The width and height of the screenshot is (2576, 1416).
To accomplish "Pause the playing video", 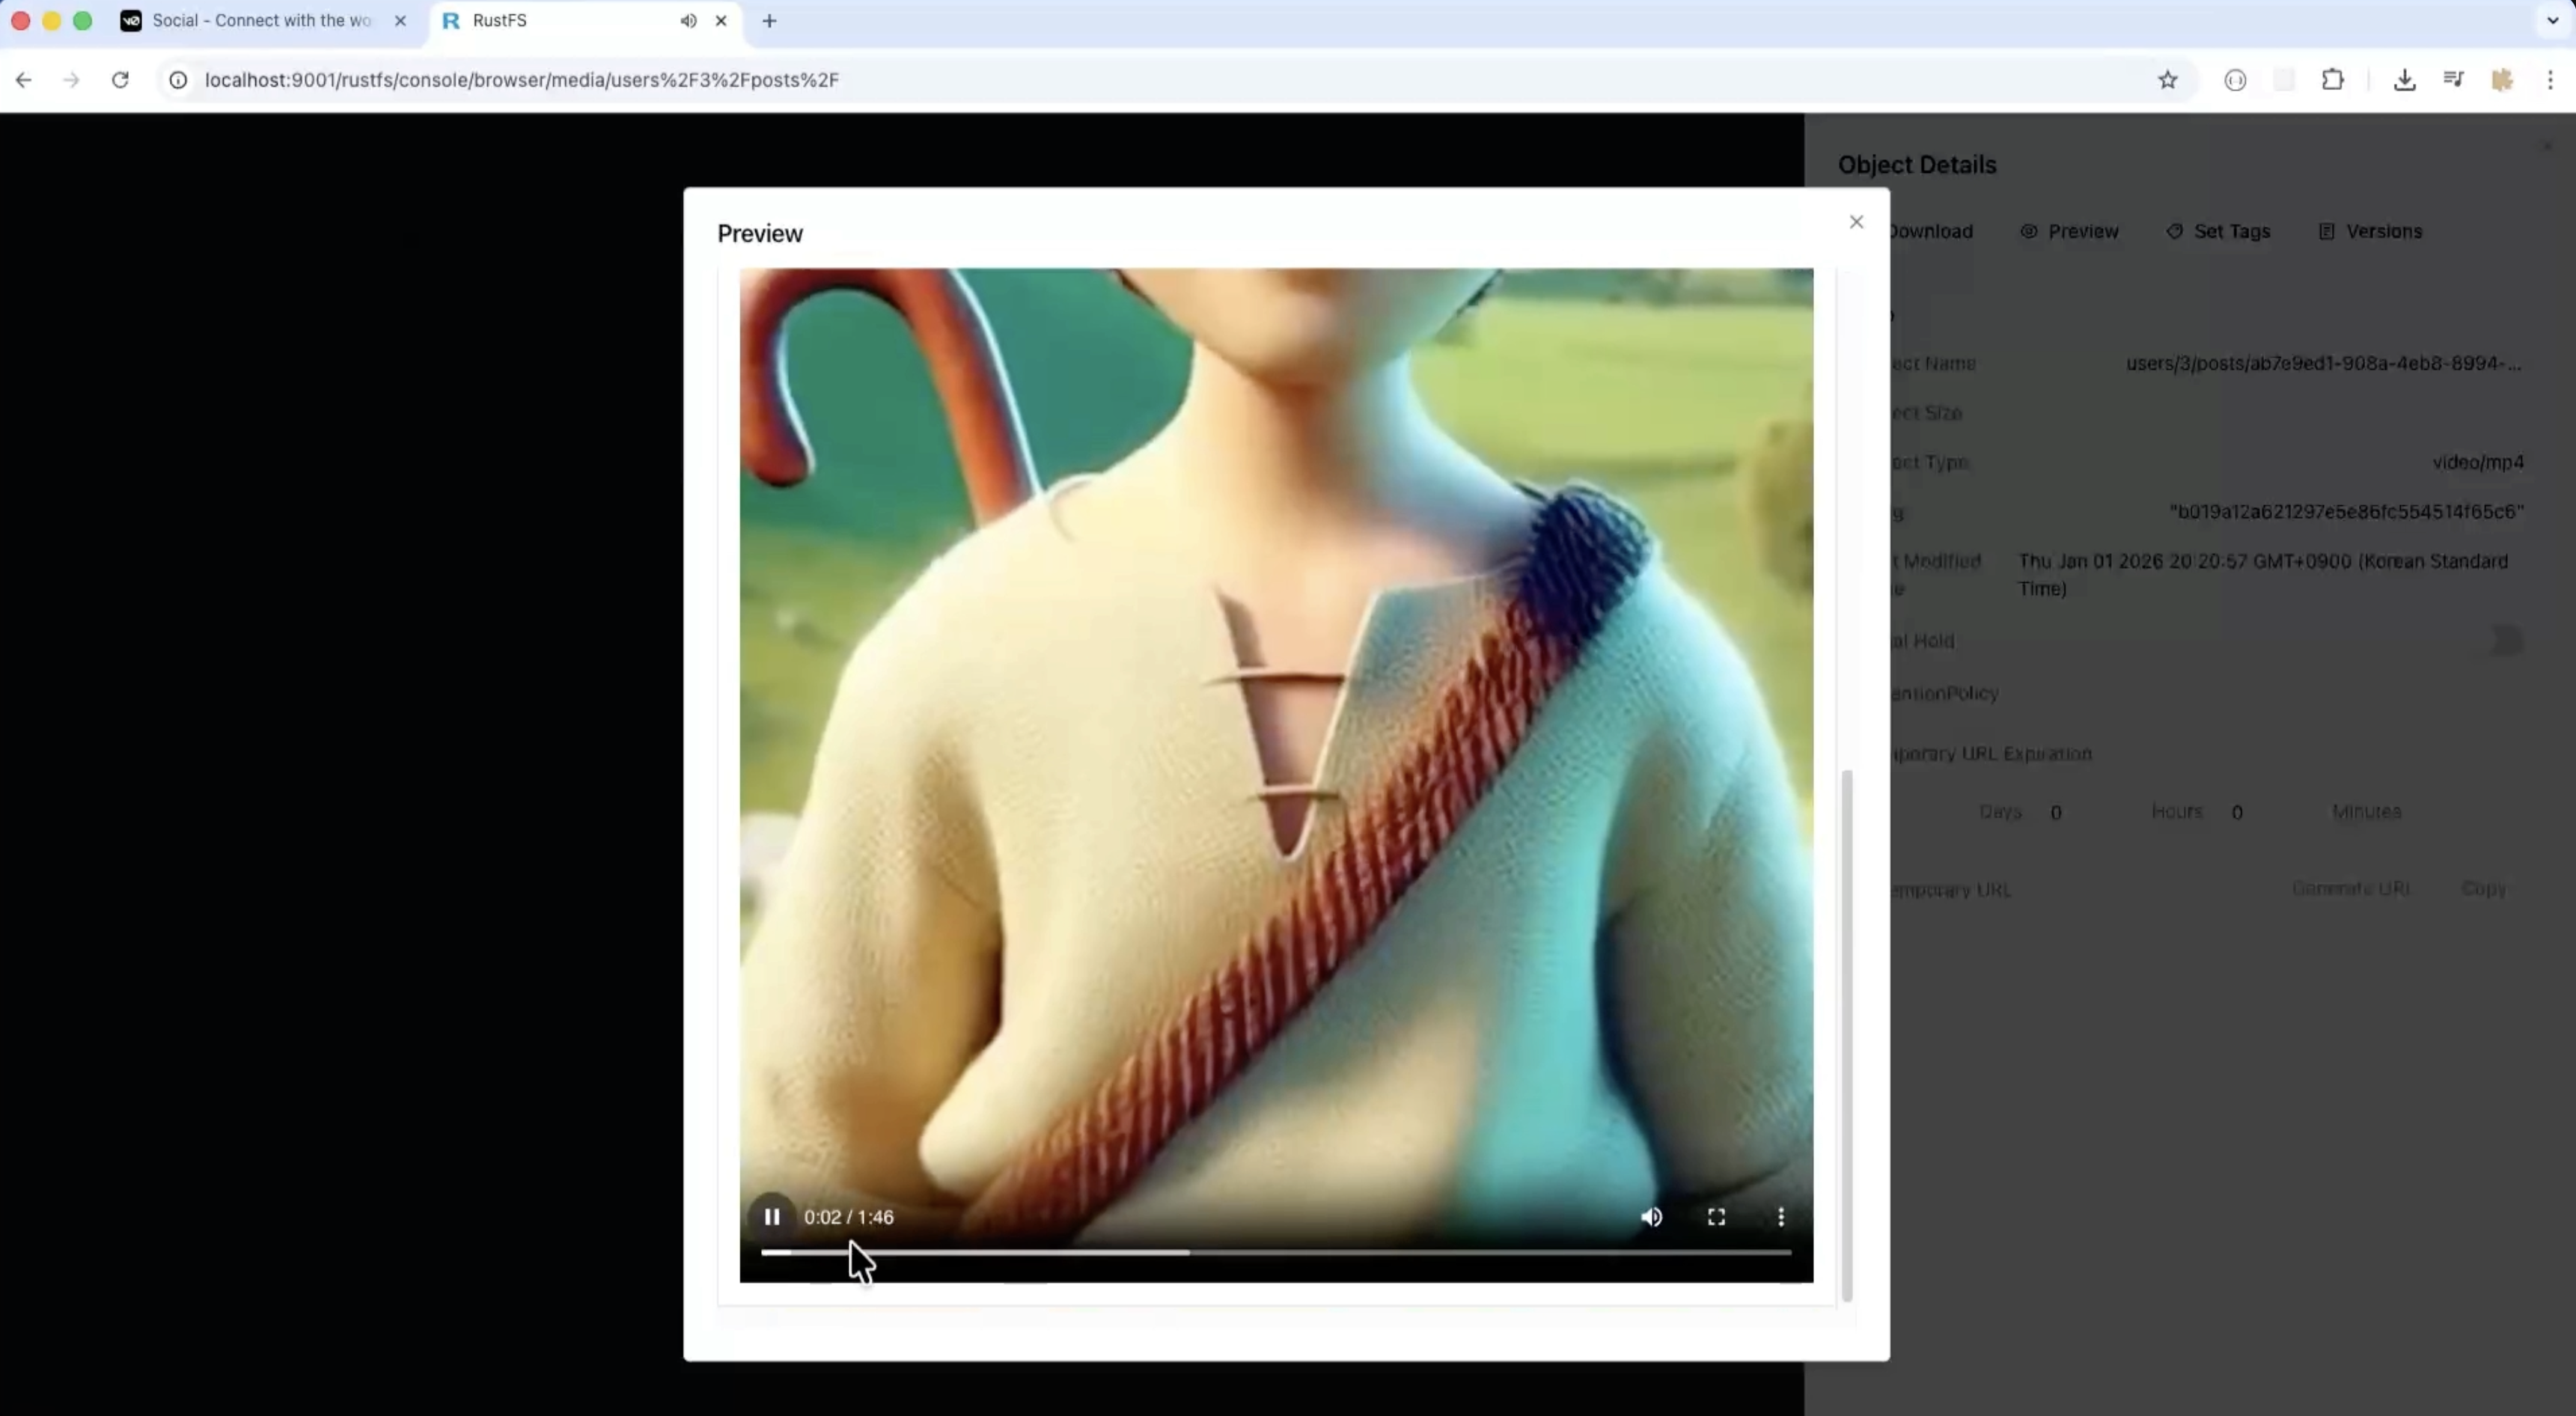I will (772, 1216).
